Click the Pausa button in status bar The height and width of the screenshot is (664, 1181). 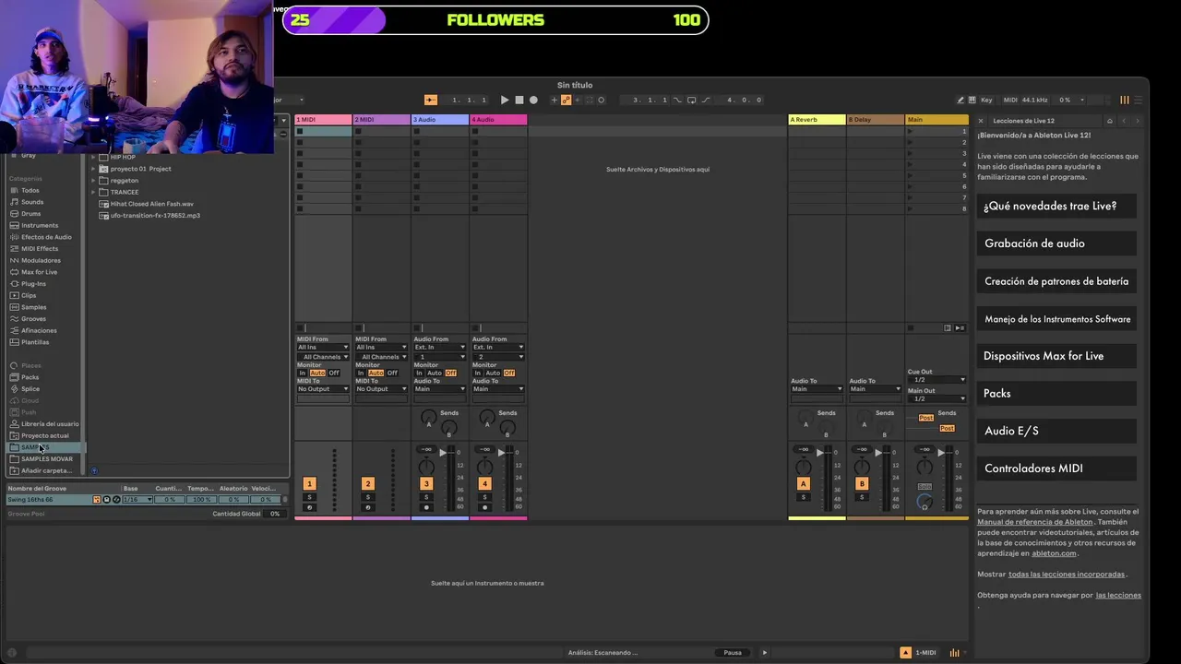tap(733, 652)
